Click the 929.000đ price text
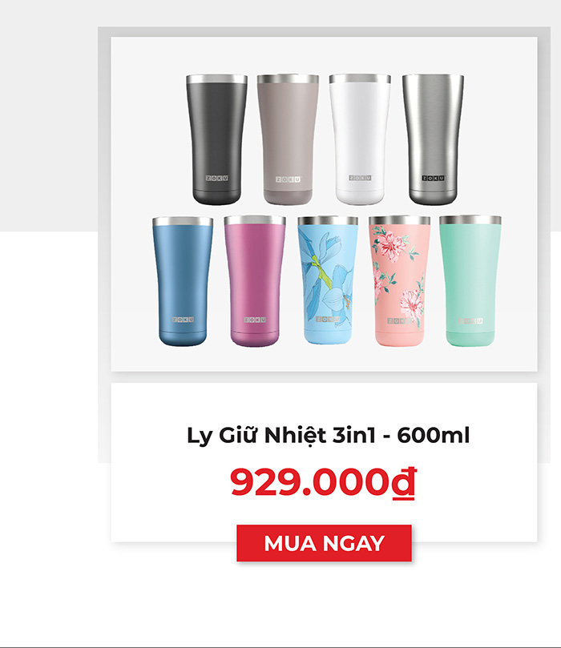 (323, 482)
